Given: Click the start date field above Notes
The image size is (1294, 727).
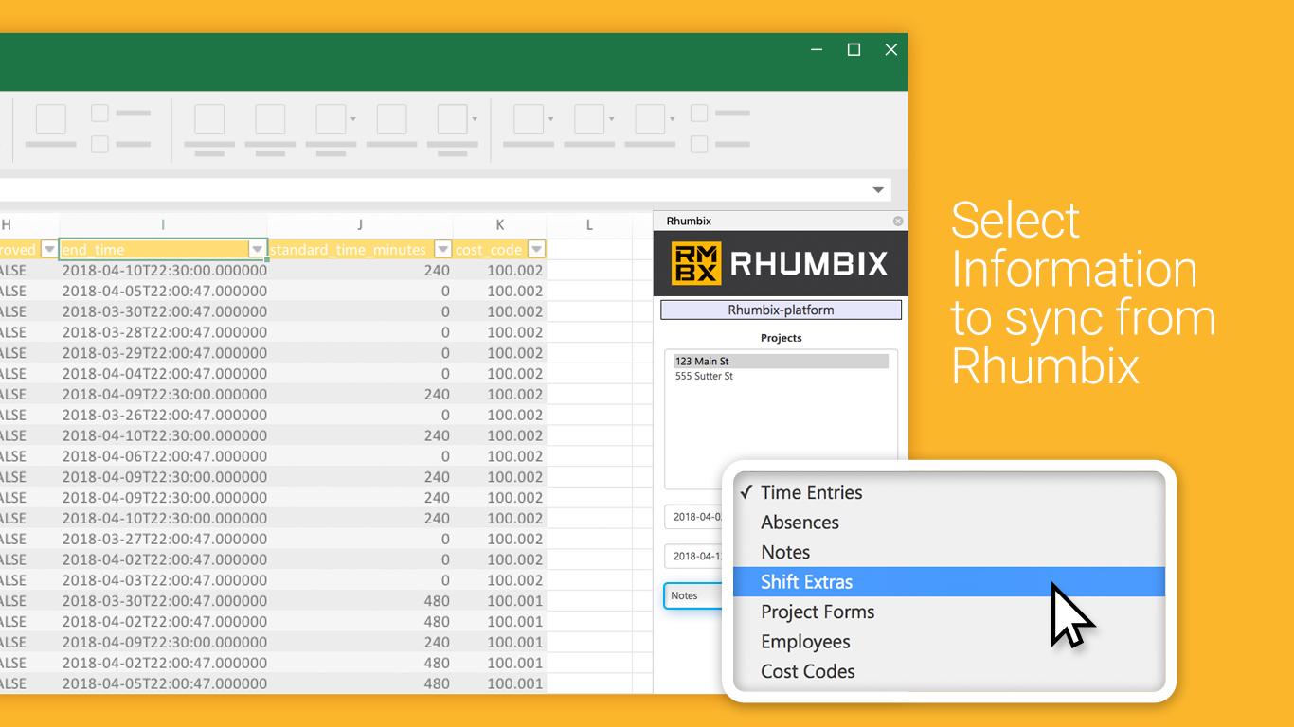Looking at the screenshot, I should [695, 517].
